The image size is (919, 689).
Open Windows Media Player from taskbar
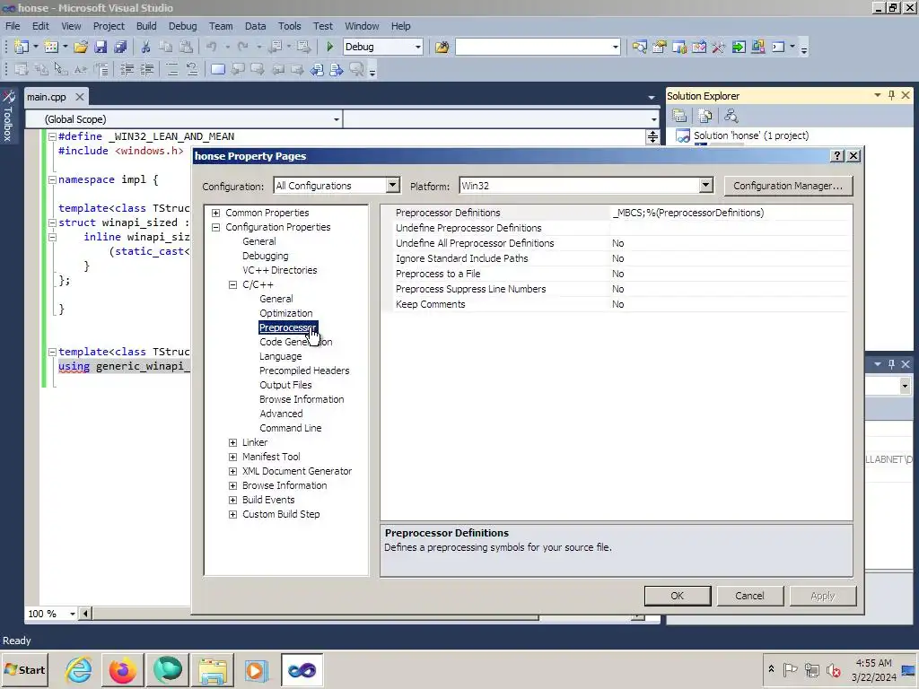[256, 669]
